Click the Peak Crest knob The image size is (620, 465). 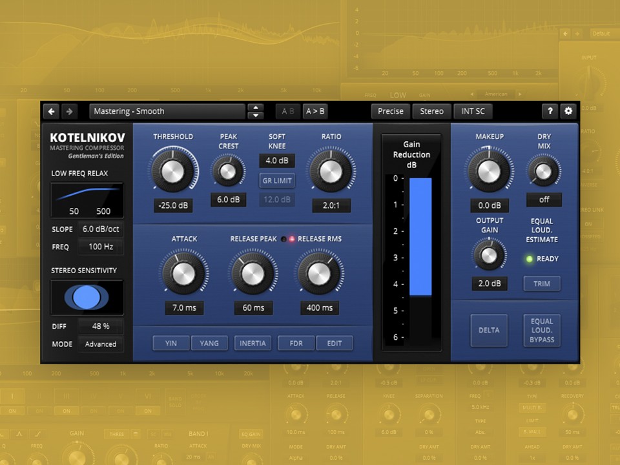(x=228, y=172)
